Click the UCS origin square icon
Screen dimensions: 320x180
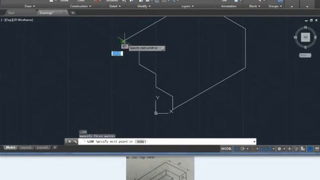point(155,113)
